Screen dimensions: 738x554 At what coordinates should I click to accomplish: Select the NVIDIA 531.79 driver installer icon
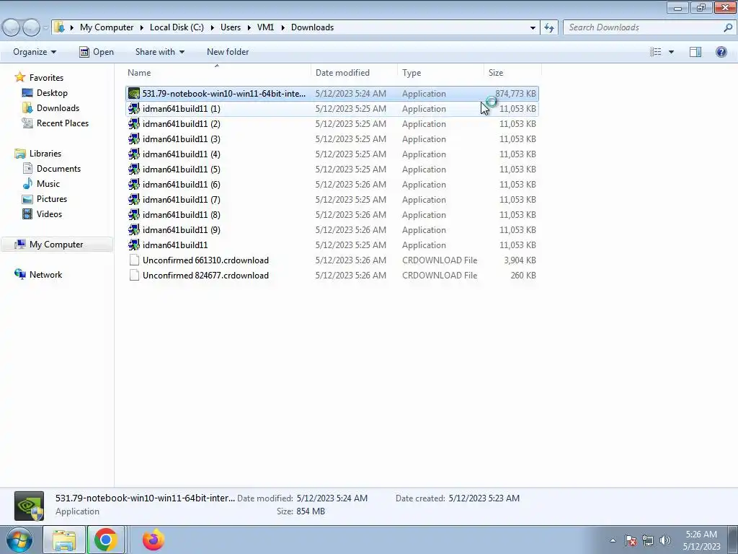tap(134, 94)
